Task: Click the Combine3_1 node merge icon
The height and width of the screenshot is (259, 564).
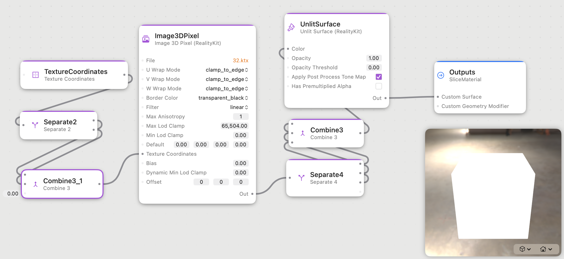Action: click(36, 184)
